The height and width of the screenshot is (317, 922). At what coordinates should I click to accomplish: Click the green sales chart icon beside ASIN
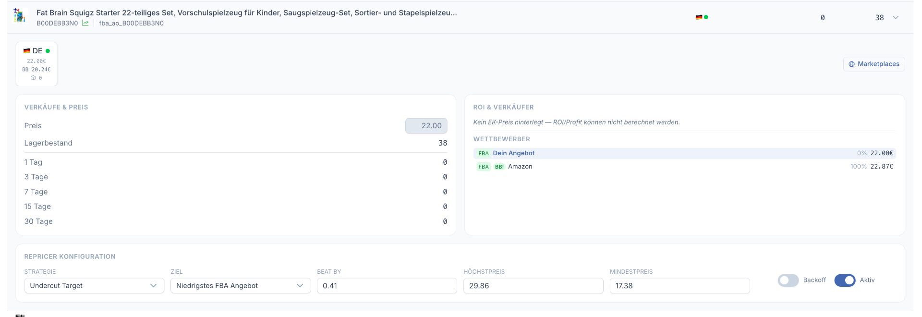85,23
